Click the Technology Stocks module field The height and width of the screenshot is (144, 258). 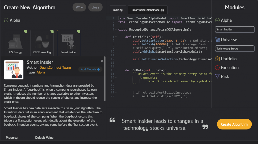pyautogui.click(x=235, y=49)
